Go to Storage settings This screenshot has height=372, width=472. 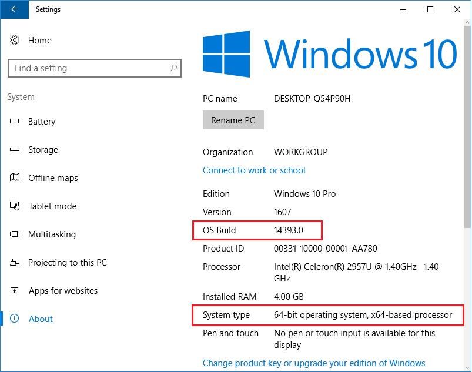coord(43,150)
